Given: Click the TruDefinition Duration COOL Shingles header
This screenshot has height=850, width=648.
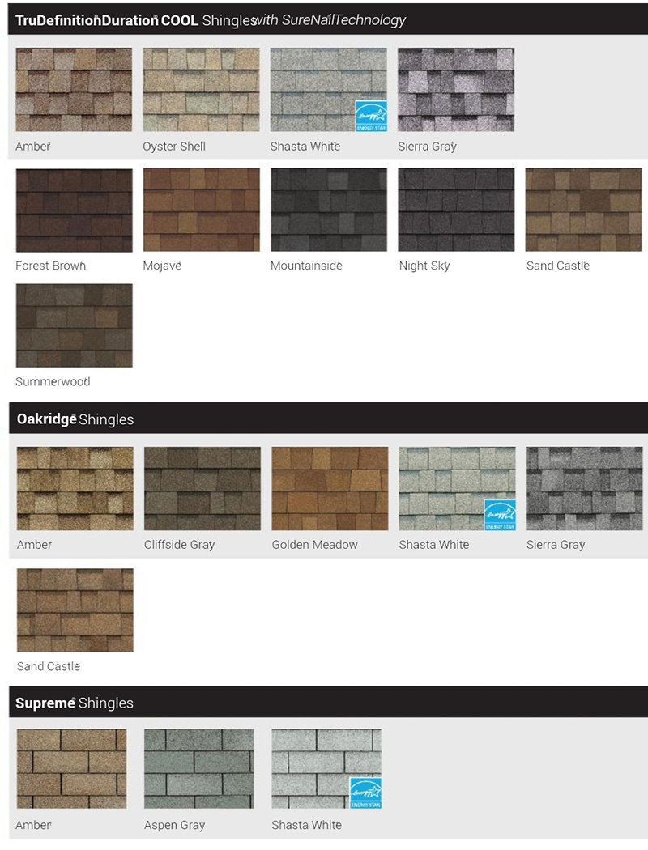Looking at the screenshot, I should [211, 20].
